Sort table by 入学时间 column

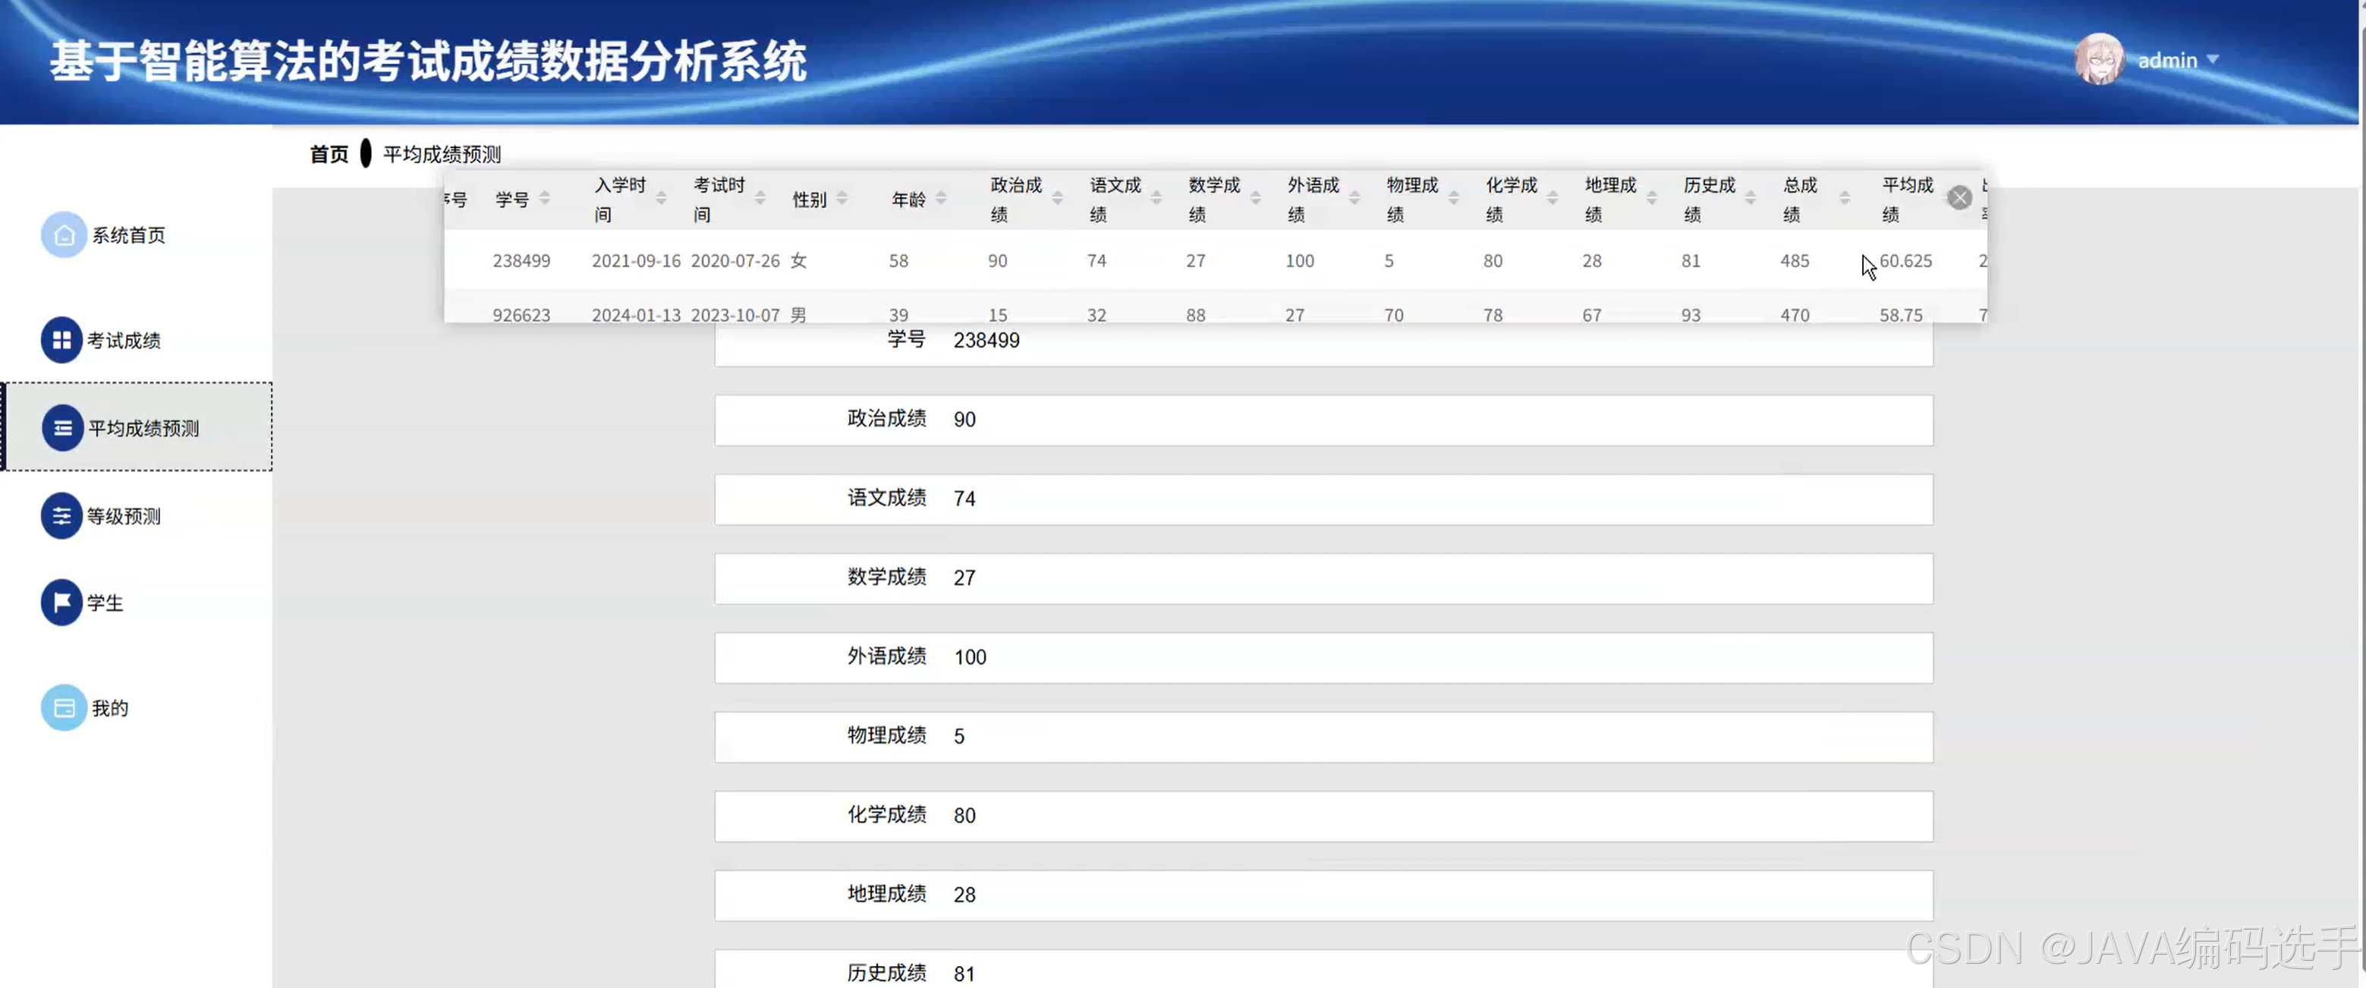coord(661,200)
